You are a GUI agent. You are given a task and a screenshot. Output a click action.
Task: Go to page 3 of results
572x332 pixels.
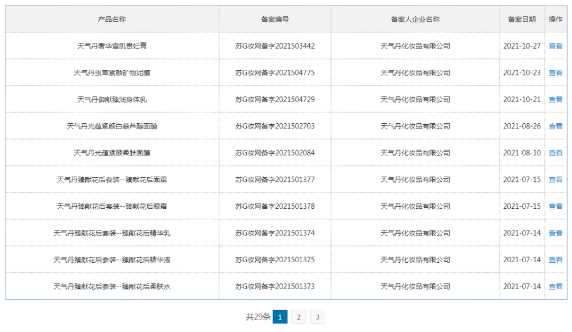(x=317, y=317)
